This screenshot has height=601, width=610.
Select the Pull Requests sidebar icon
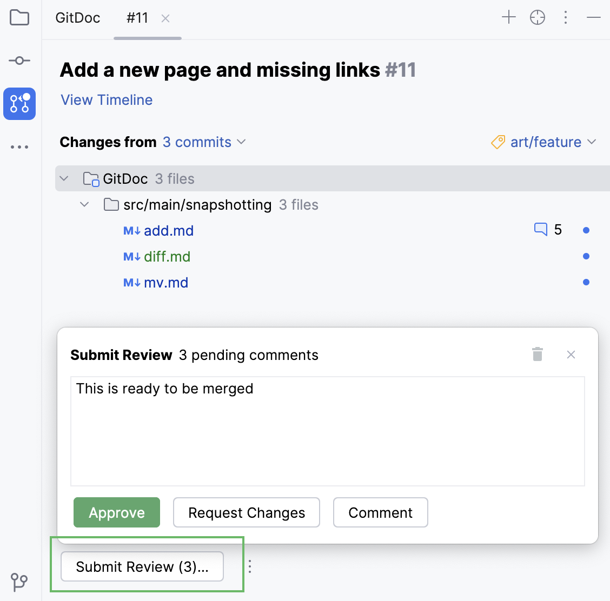coord(19,104)
